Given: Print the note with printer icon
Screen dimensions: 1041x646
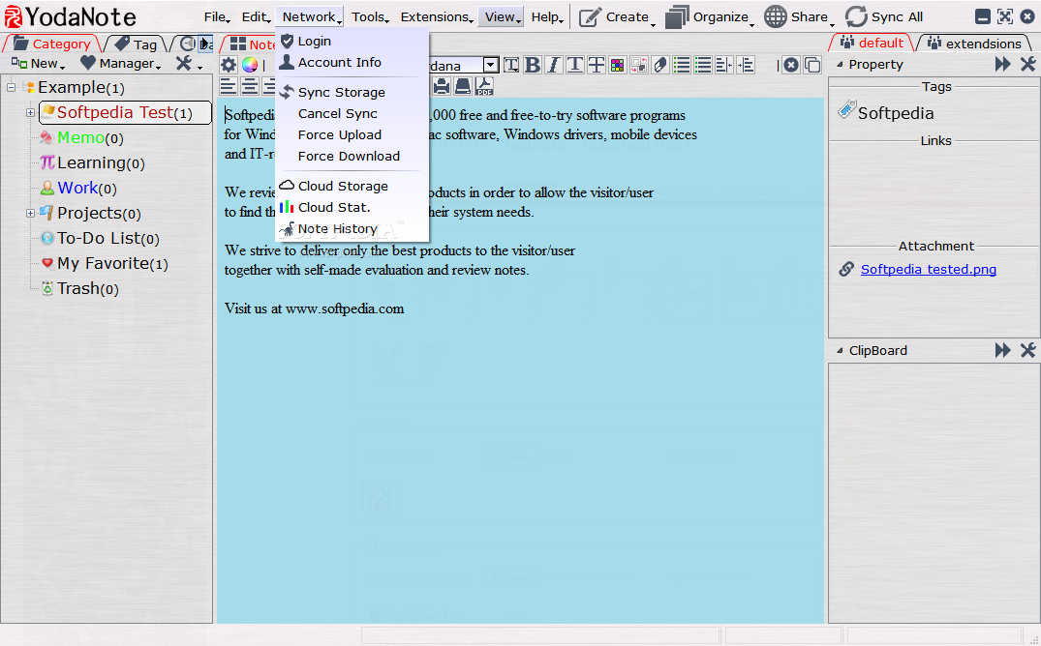Looking at the screenshot, I should [x=442, y=85].
